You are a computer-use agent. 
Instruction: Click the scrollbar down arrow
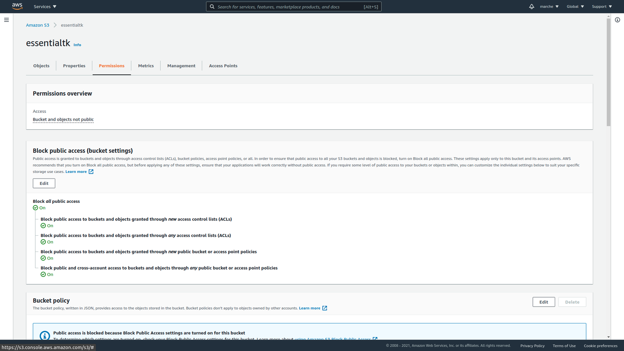[x=608, y=337]
